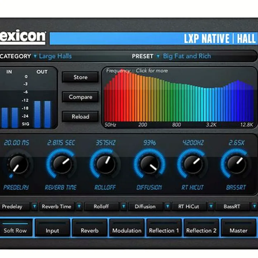Click the Lexicon logo
Image resolution: width=258 pixels, height=258 pixels.
(23, 37)
